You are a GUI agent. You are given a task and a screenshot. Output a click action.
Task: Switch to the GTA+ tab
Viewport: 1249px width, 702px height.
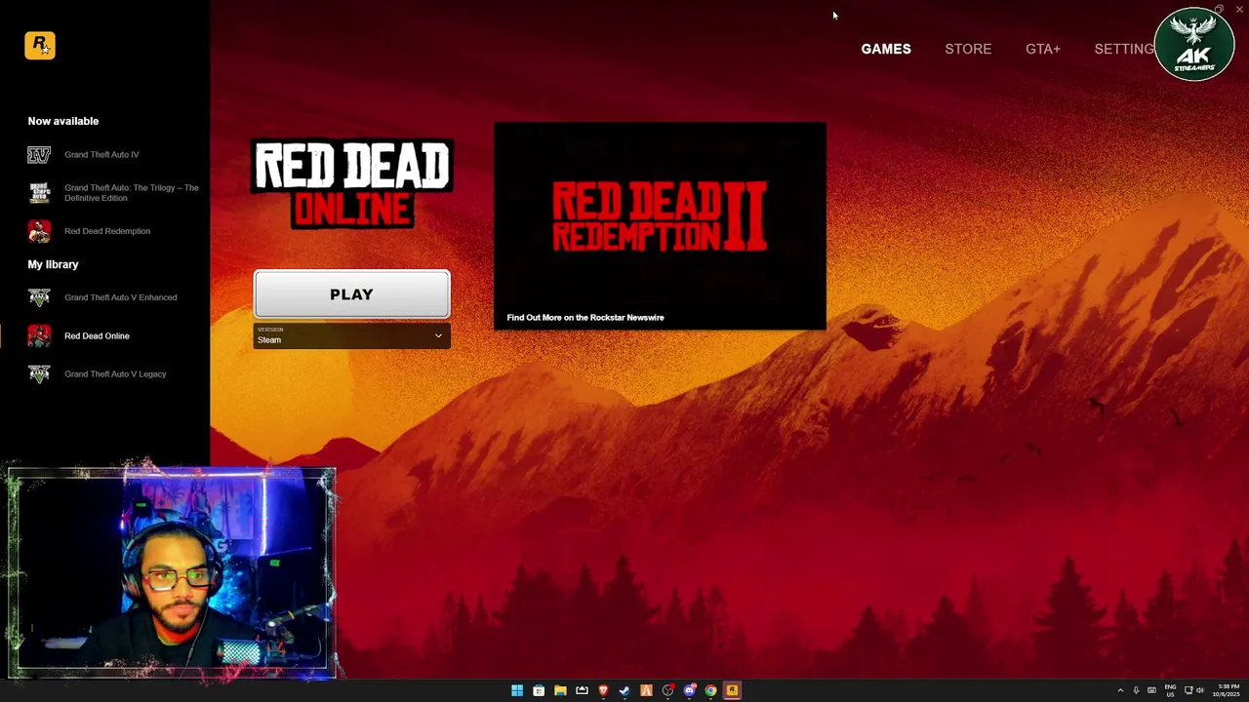[1043, 49]
